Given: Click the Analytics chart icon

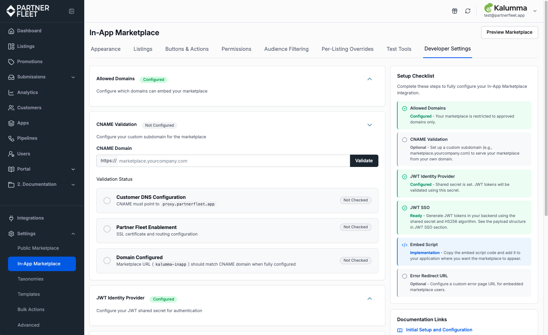Looking at the screenshot, I should point(11,93).
